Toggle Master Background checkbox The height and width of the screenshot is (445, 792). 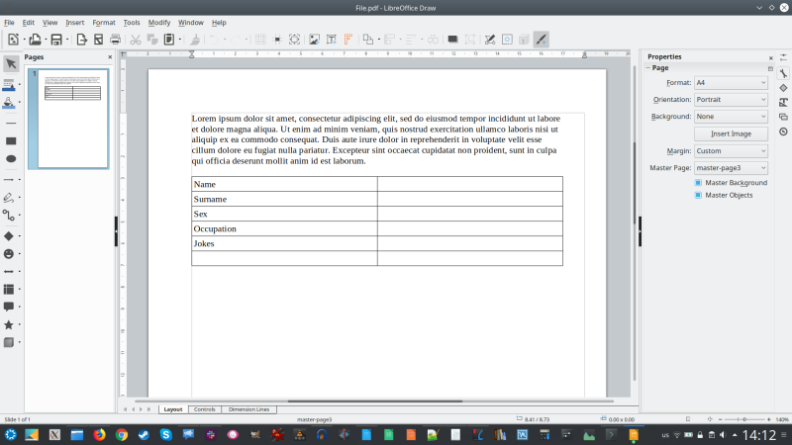point(698,183)
